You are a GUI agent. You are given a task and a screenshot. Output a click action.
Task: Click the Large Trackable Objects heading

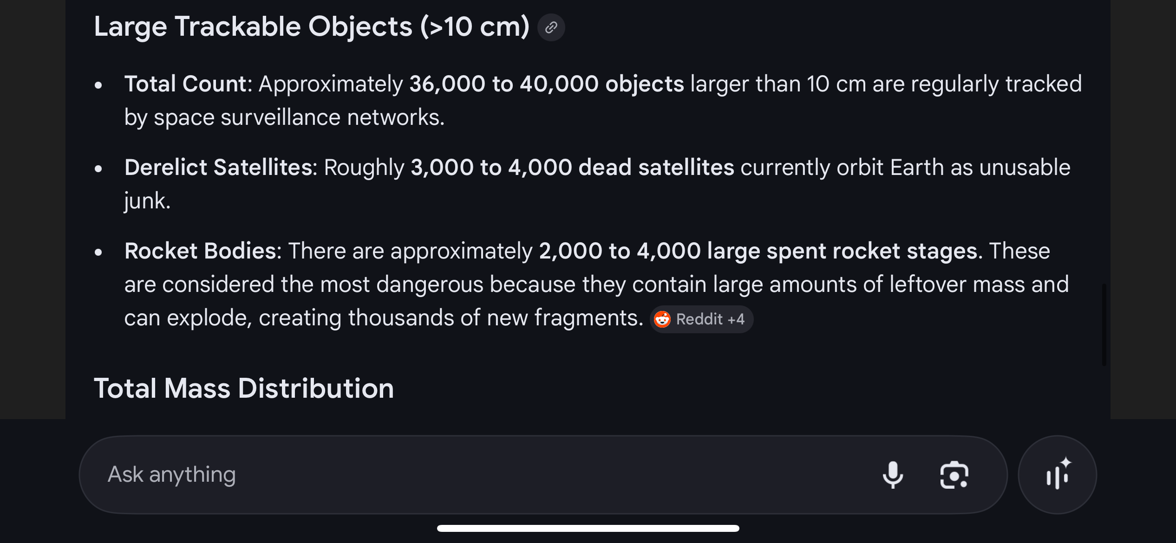coord(311,26)
